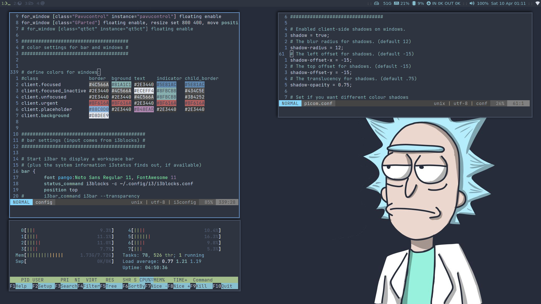Sort htop by Command column header

coord(203,280)
